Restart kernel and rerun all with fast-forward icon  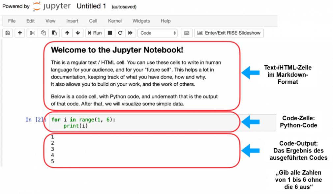tap(130, 33)
